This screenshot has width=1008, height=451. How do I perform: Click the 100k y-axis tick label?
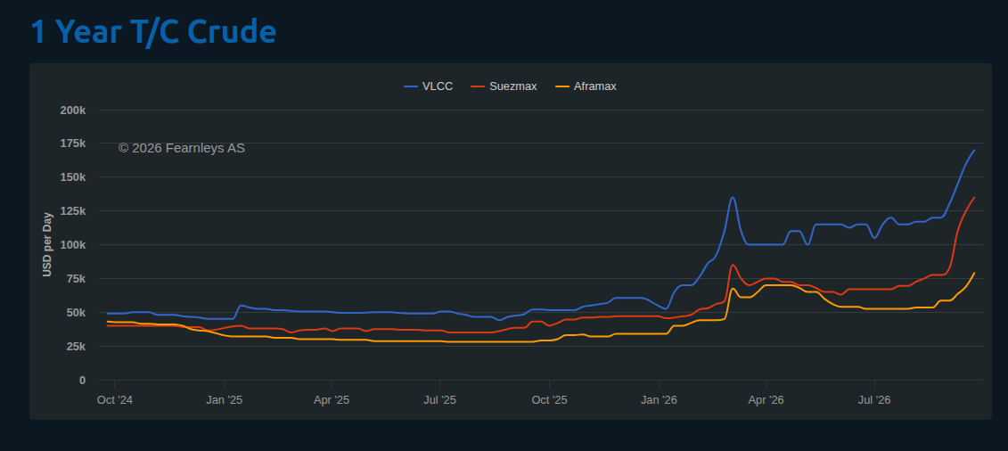(73, 245)
